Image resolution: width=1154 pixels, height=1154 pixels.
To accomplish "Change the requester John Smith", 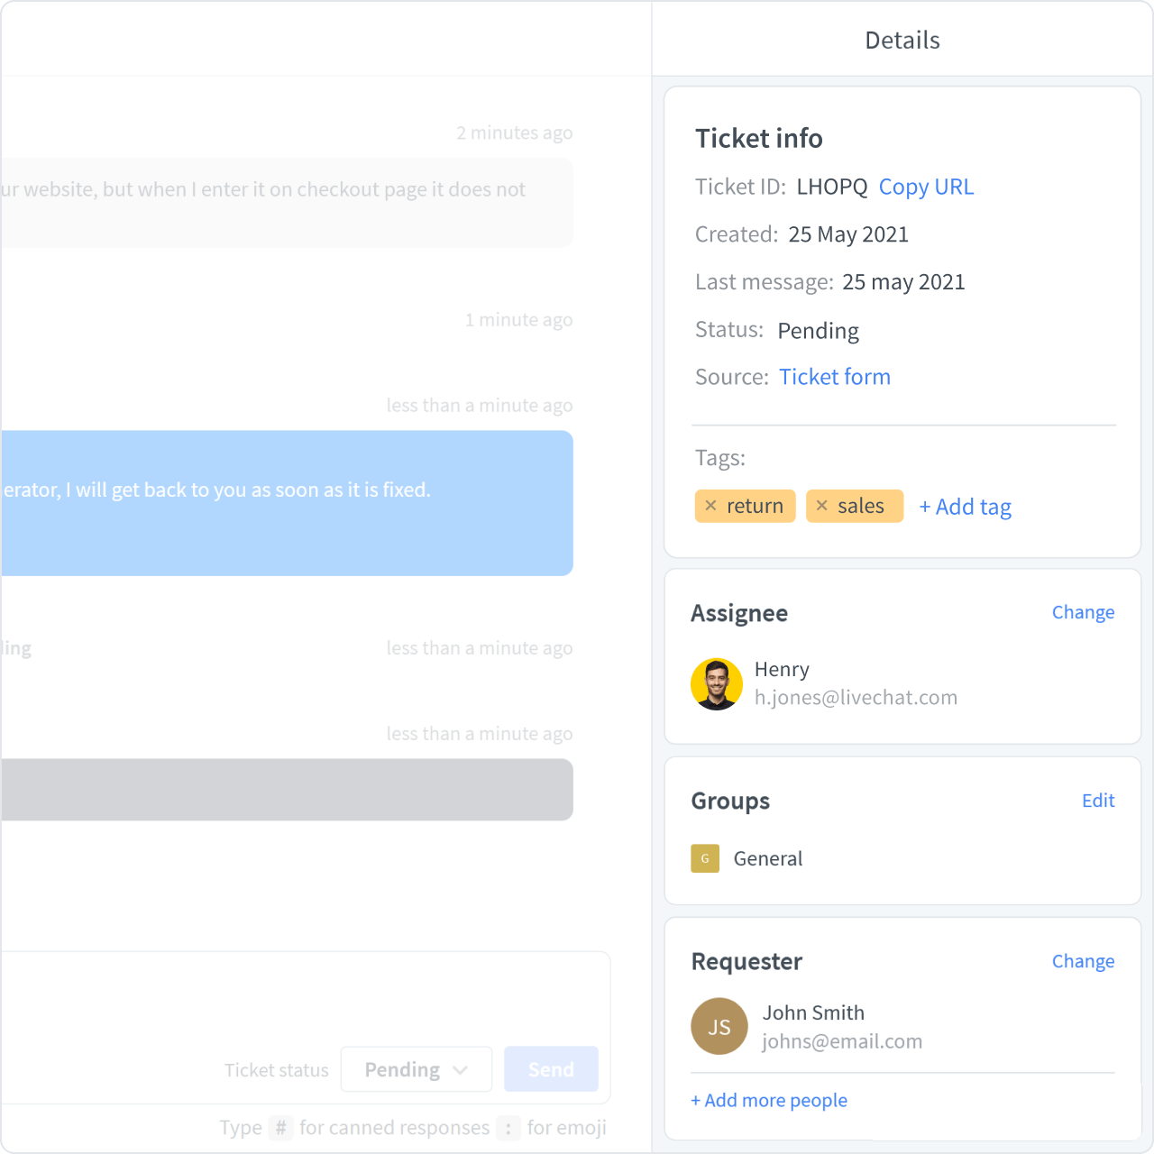I will [1083, 961].
